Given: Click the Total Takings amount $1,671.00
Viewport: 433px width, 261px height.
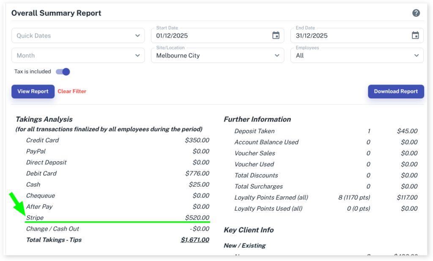Looking at the screenshot, I should click(x=195, y=240).
